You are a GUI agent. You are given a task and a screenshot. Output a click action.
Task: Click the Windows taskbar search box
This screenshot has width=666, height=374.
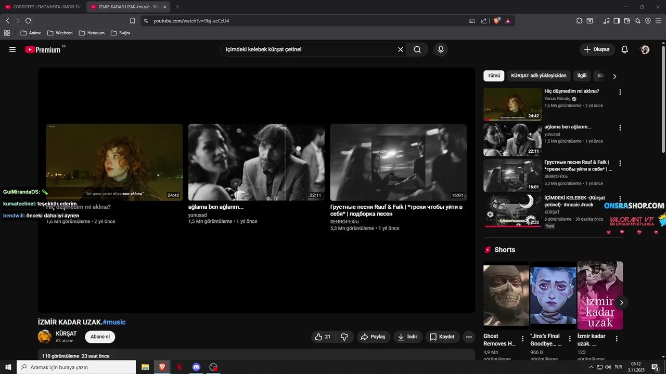(76, 367)
